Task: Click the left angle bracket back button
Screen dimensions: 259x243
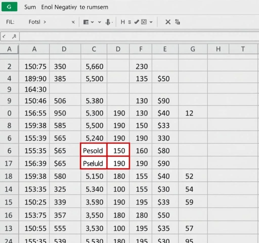Action: (4, 37)
